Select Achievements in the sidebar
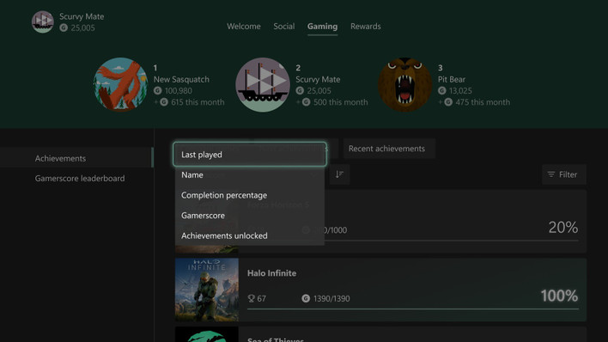Viewport: 608px width, 342px height. tap(76, 158)
